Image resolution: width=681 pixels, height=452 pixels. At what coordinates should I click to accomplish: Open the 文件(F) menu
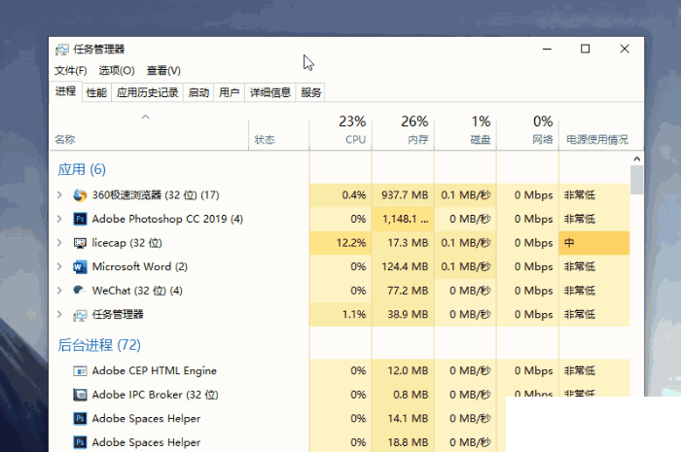tap(70, 70)
